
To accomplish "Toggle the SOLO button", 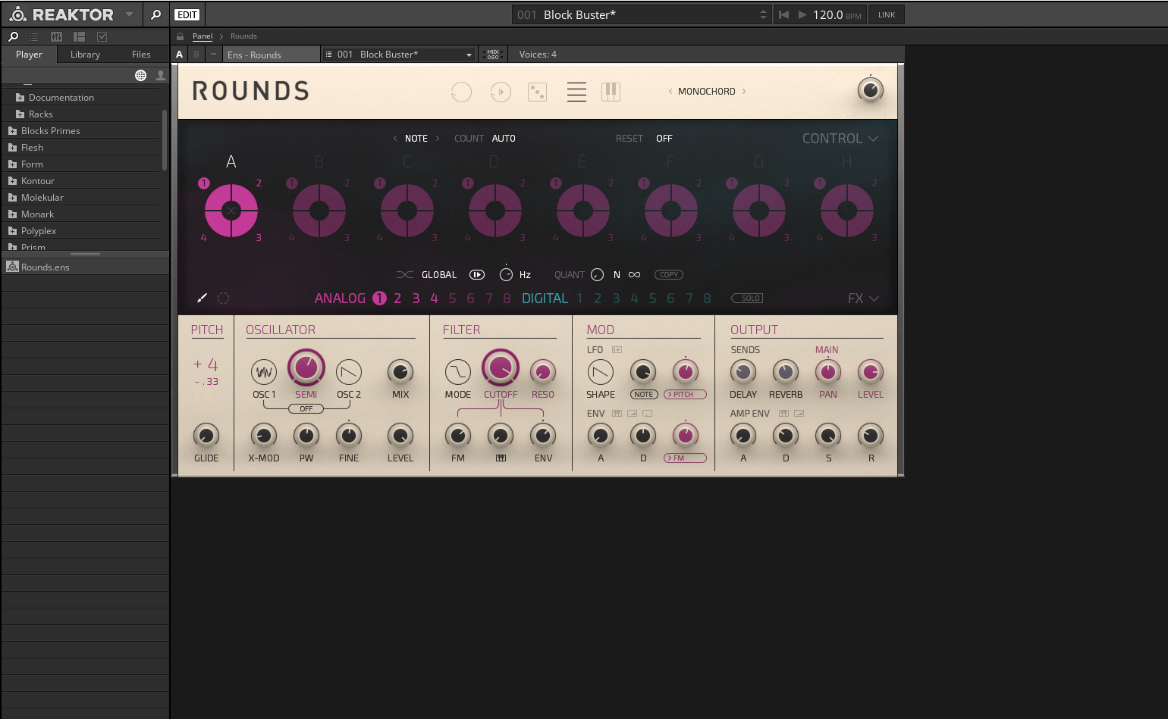I will (748, 299).
